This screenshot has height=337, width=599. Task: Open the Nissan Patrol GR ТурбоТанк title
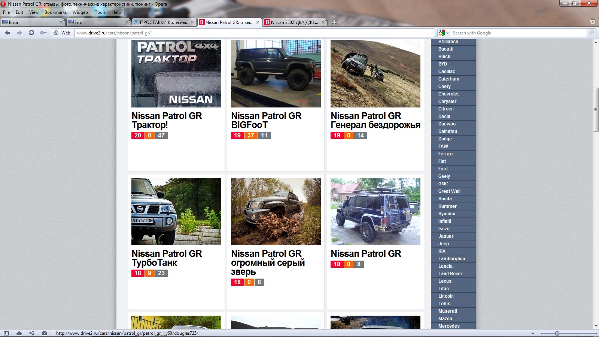pyautogui.click(x=167, y=258)
